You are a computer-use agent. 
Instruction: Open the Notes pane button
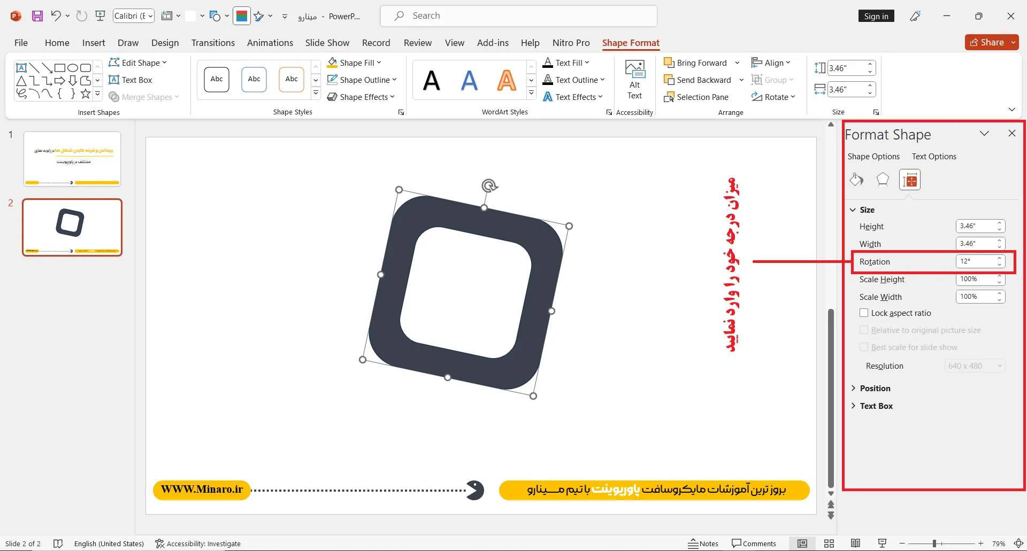(703, 544)
